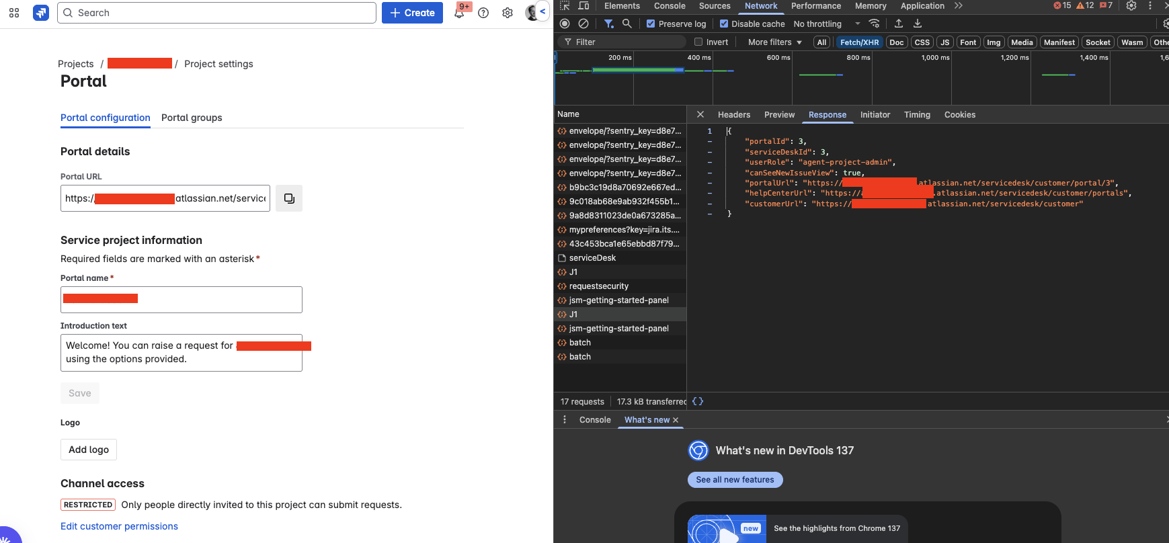
Task: Open the drawer three-dot menu
Action: pos(565,419)
